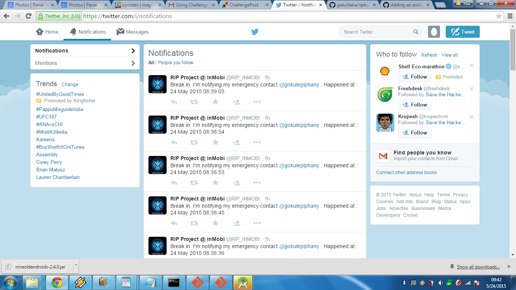Image resolution: width=516 pixels, height=290 pixels.
Task: Reply to the 08:38:54 tweet
Action: click(174, 142)
